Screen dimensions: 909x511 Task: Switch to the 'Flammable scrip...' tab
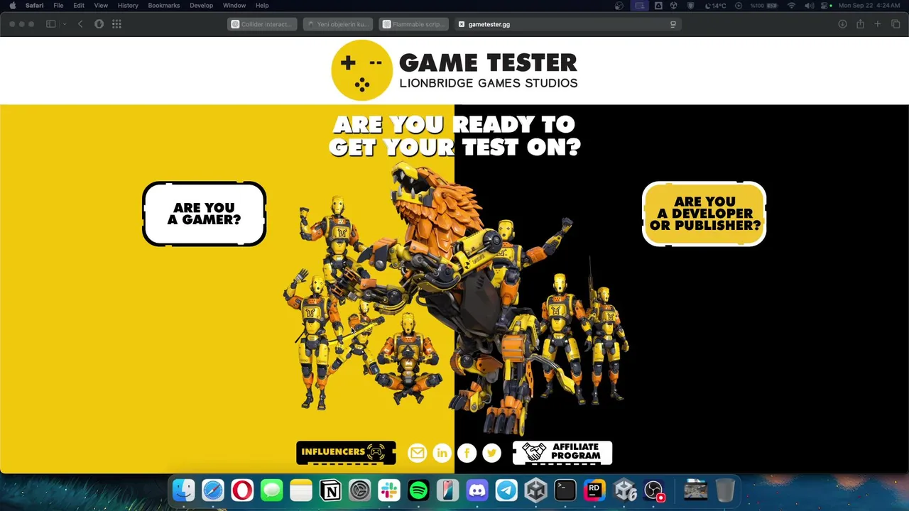click(x=413, y=24)
